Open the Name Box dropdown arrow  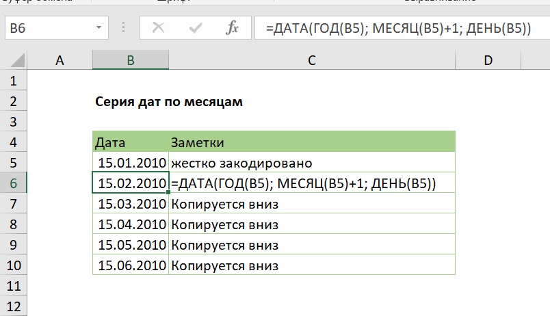(x=99, y=27)
